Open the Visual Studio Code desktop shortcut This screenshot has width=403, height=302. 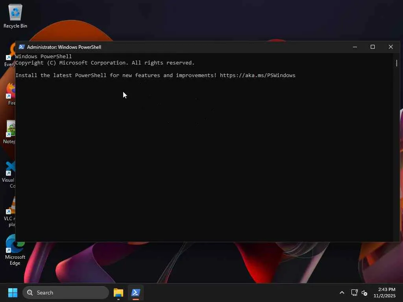[x=9, y=175]
